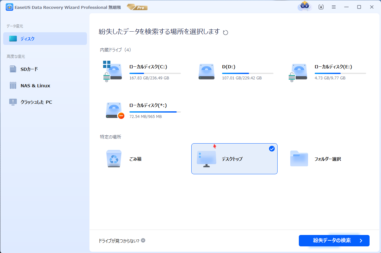
Task: Click the robot assistant icon in title bar
Action: (305, 7)
